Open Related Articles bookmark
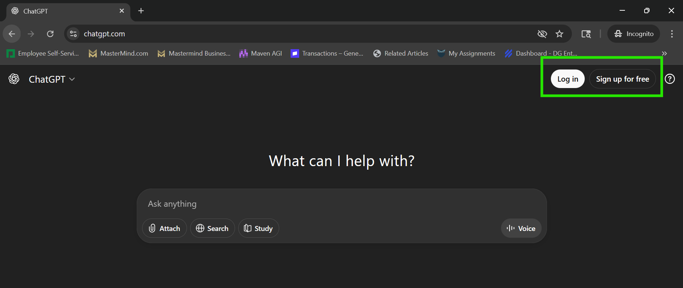 401,53
